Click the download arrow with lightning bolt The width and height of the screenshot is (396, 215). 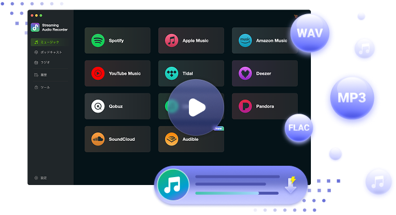pyautogui.click(x=291, y=185)
